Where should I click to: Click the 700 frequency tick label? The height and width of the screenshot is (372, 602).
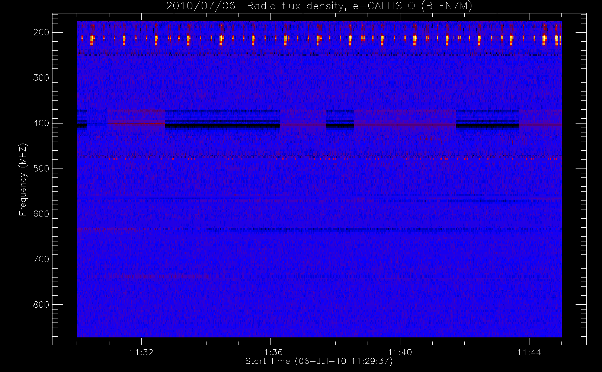[41, 259]
